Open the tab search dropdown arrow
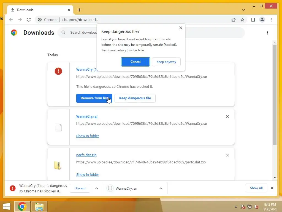The width and height of the screenshot is (282, 212). click(x=244, y=10)
